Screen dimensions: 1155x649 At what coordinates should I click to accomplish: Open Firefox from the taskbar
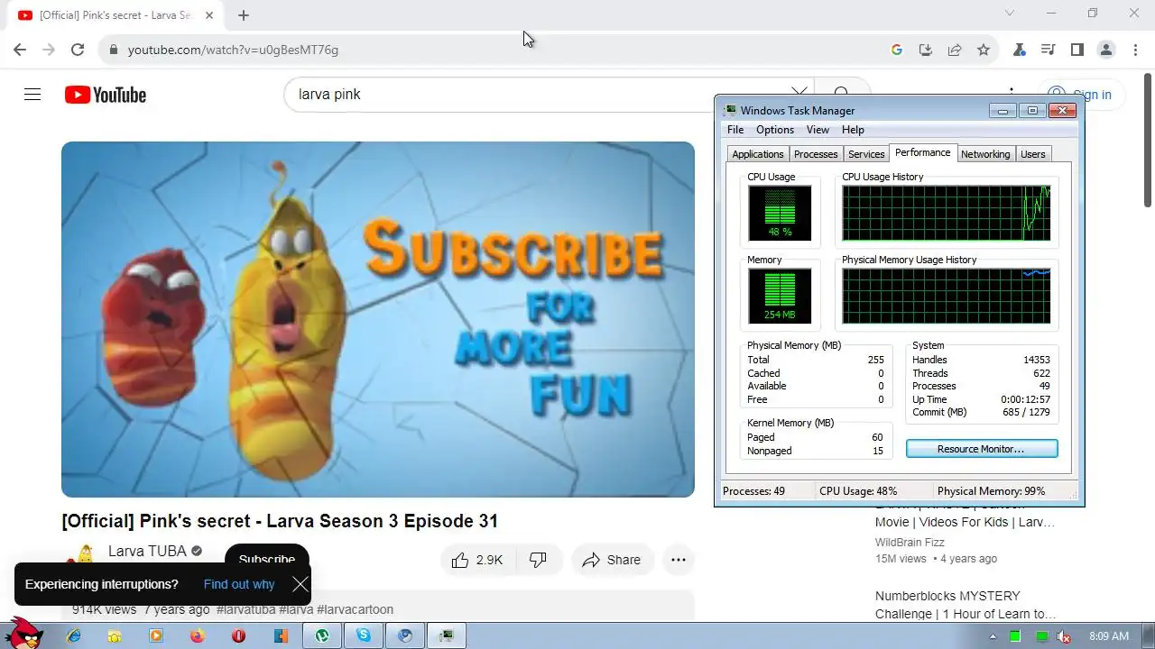point(198,635)
